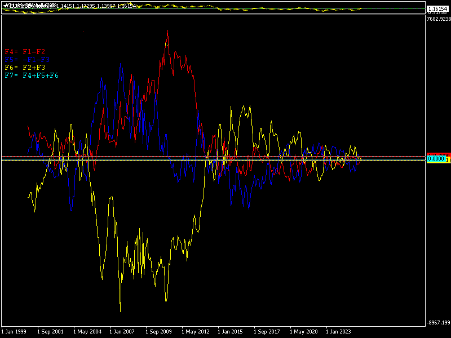Viewport: 451px width, 338px height.
Task: Click the cyan legend label "F7= F4+F5+F6"
Action: tap(32, 75)
